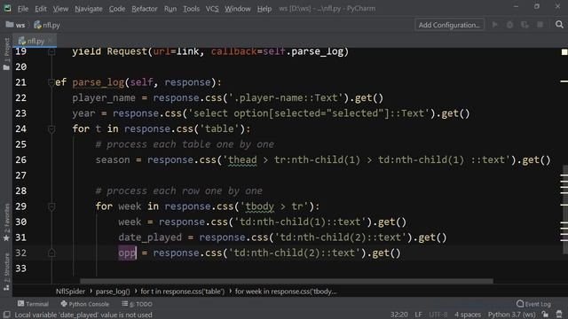Collapse for-loop fold at line 24
Image resolution: width=568 pixels, height=319 pixels.
click(51, 129)
